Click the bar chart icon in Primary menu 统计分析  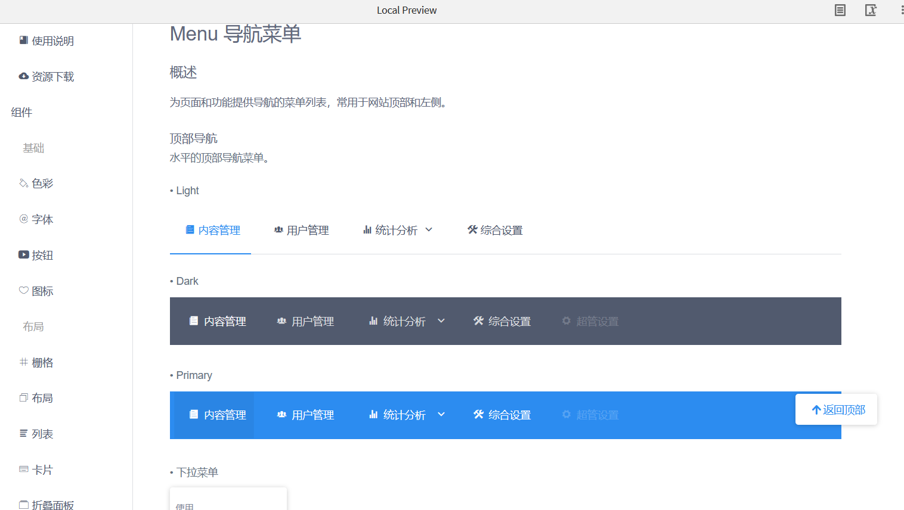(x=373, y=414)
